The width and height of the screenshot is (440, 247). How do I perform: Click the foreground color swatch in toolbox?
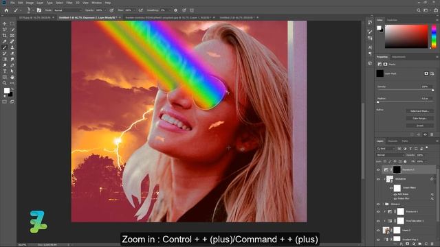pyautogui.click(x=6, y=91)
